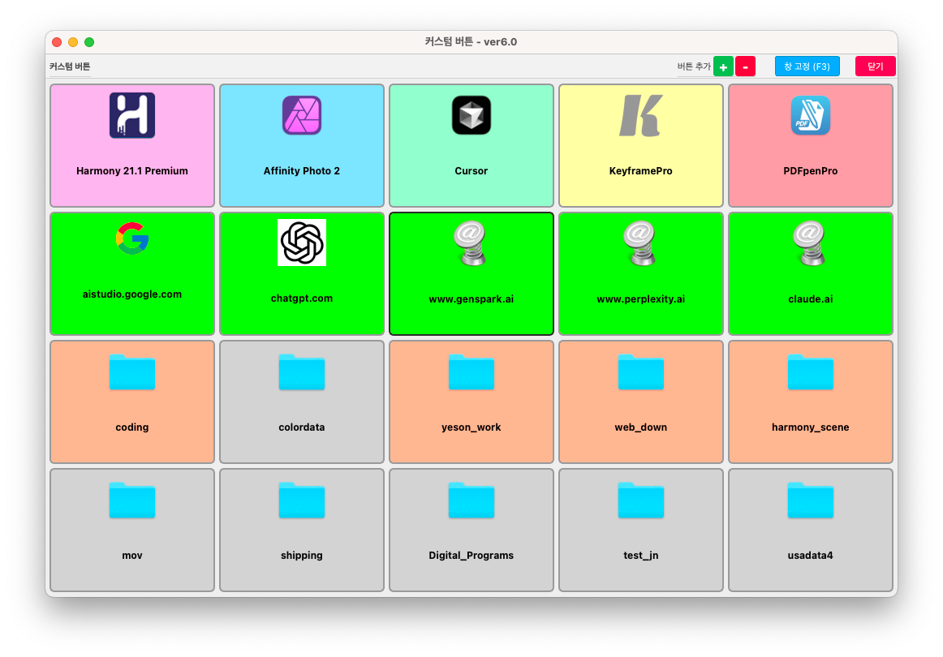The image size is (943, 657).
Task: Click the Affinity Photo 2 label
Action: pyautogui.click(x=302, y=170)
